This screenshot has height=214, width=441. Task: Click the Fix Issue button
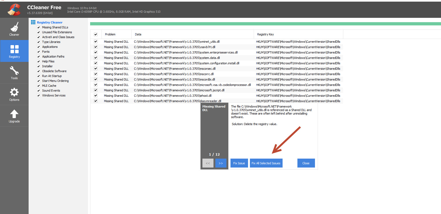pos(239,163)
